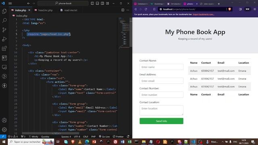Open the Accounts menu in VS Code
This screenshot has height=145, width=258.
[x=4, y=120]
